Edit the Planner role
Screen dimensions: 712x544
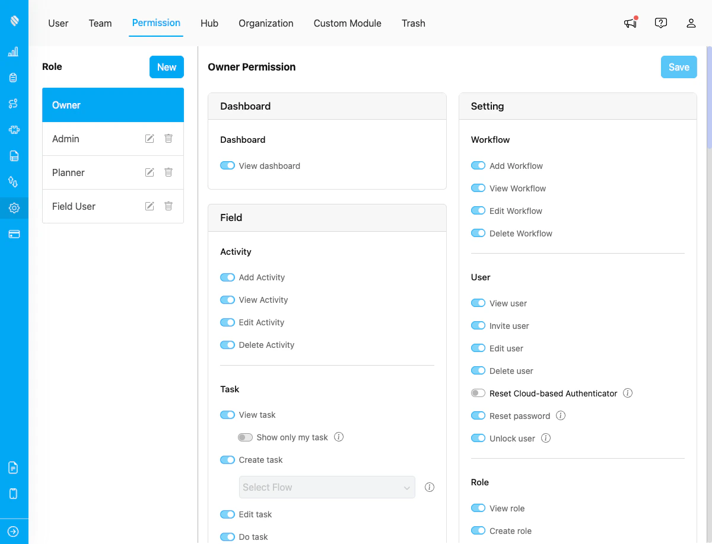pyautogui.click(x=150, y=172)
